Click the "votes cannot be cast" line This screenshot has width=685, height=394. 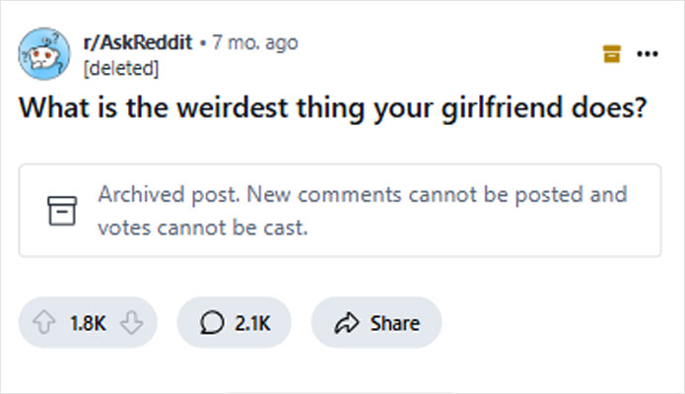(202, 228)
